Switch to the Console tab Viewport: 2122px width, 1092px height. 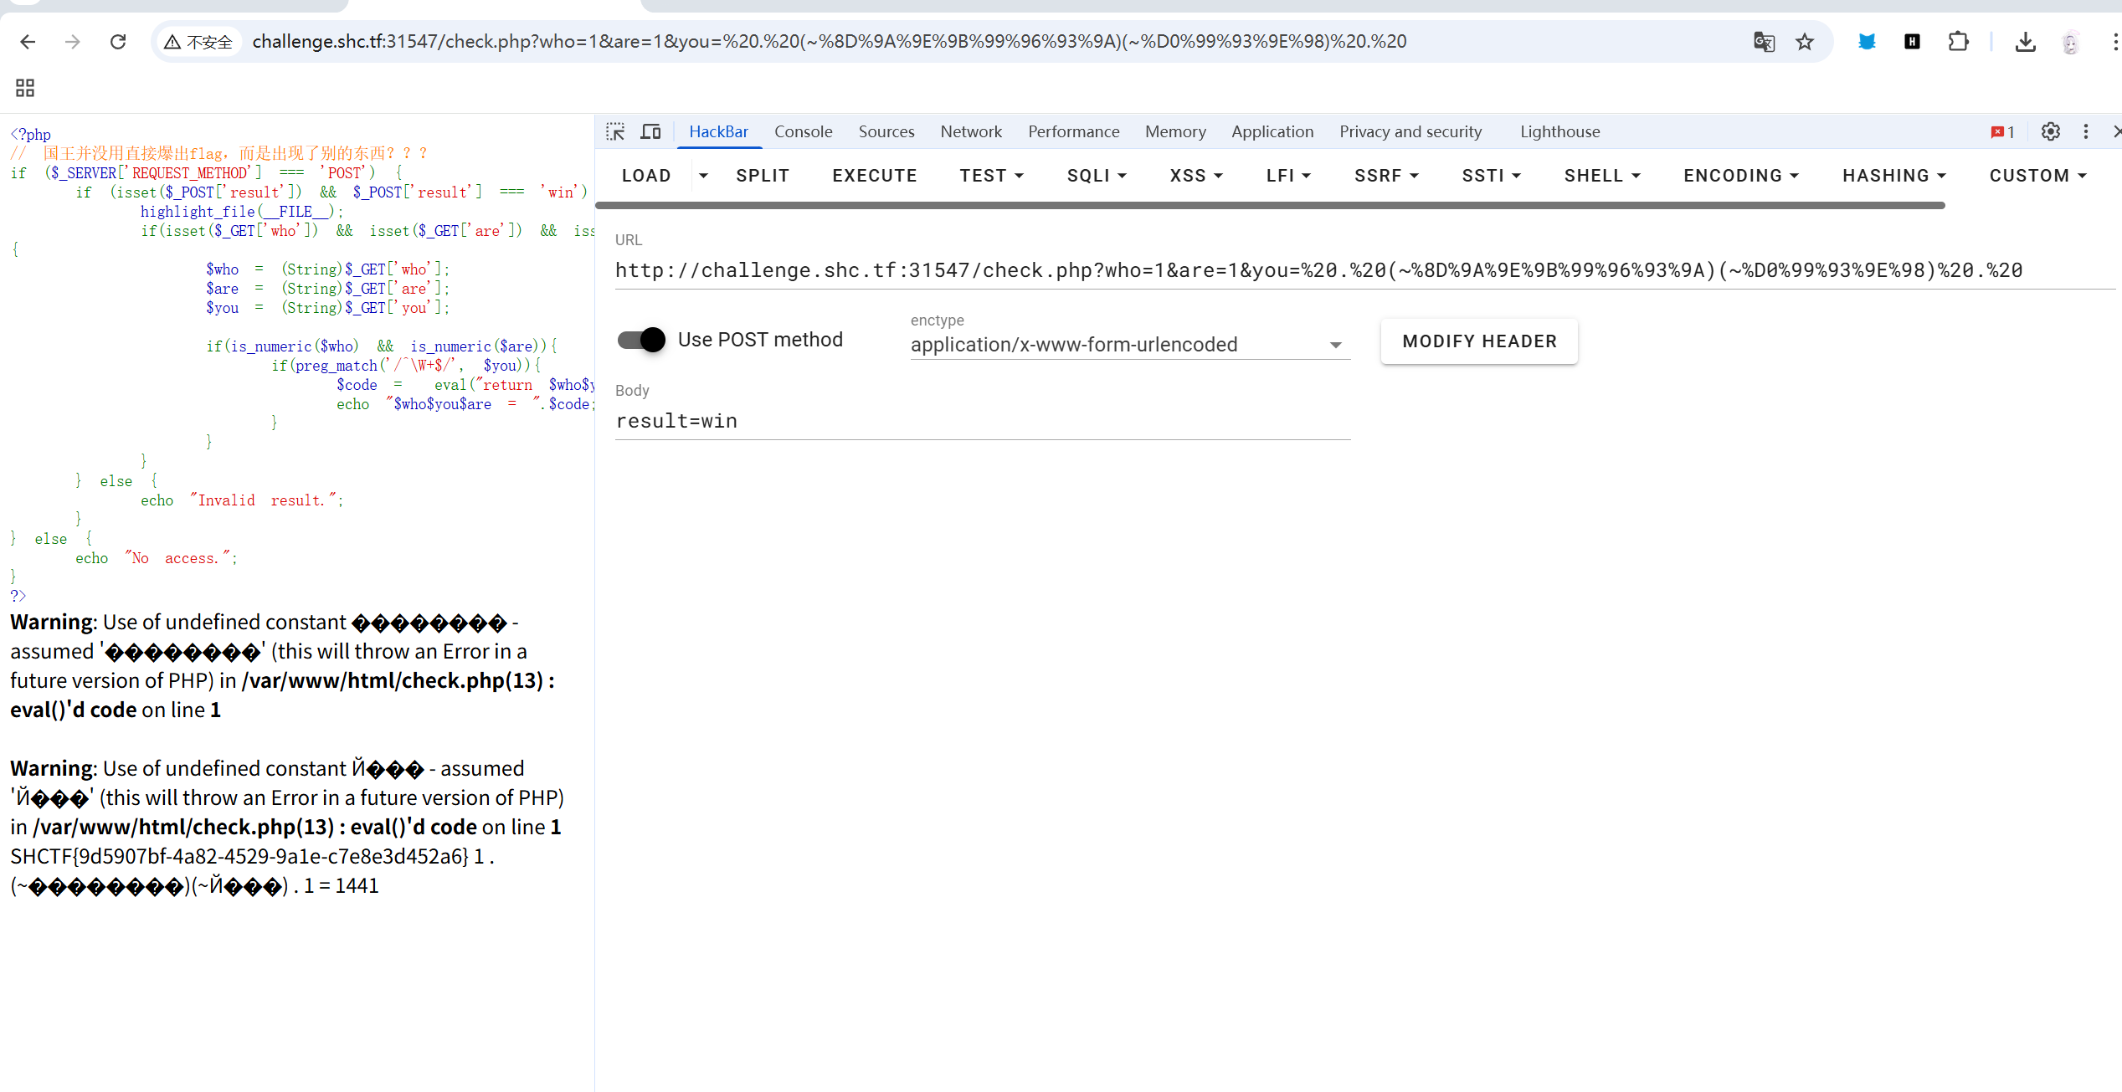[803, 131]
